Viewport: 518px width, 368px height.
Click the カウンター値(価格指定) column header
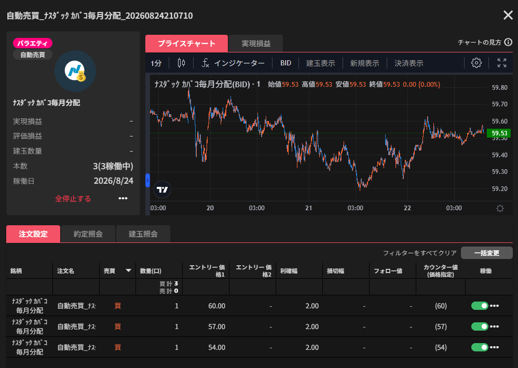coord(441,271)
